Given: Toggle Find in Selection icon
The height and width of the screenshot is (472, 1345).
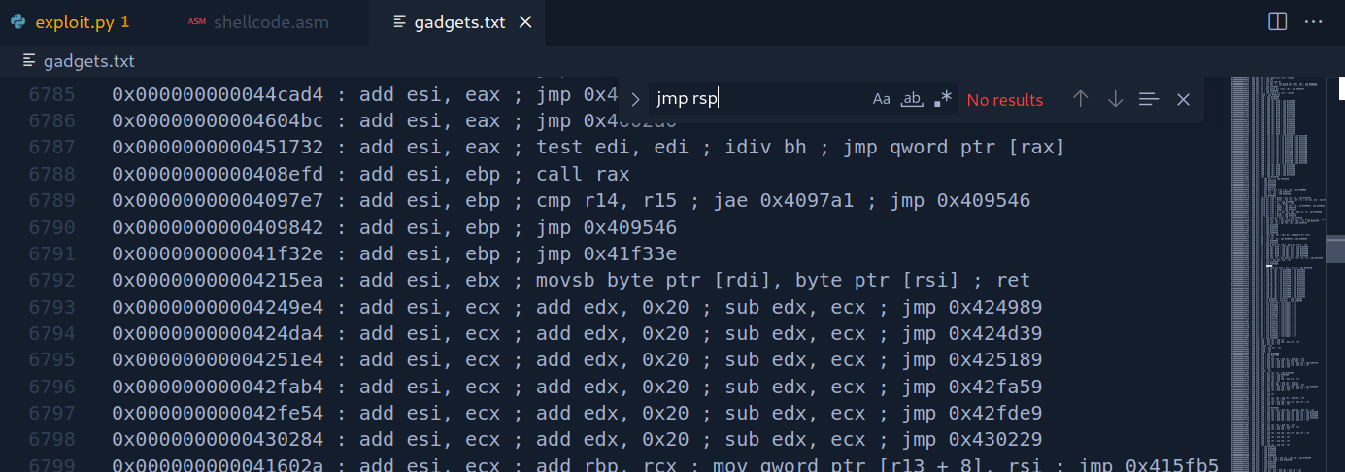Looking at the screenshot, I should point(1149,99).
